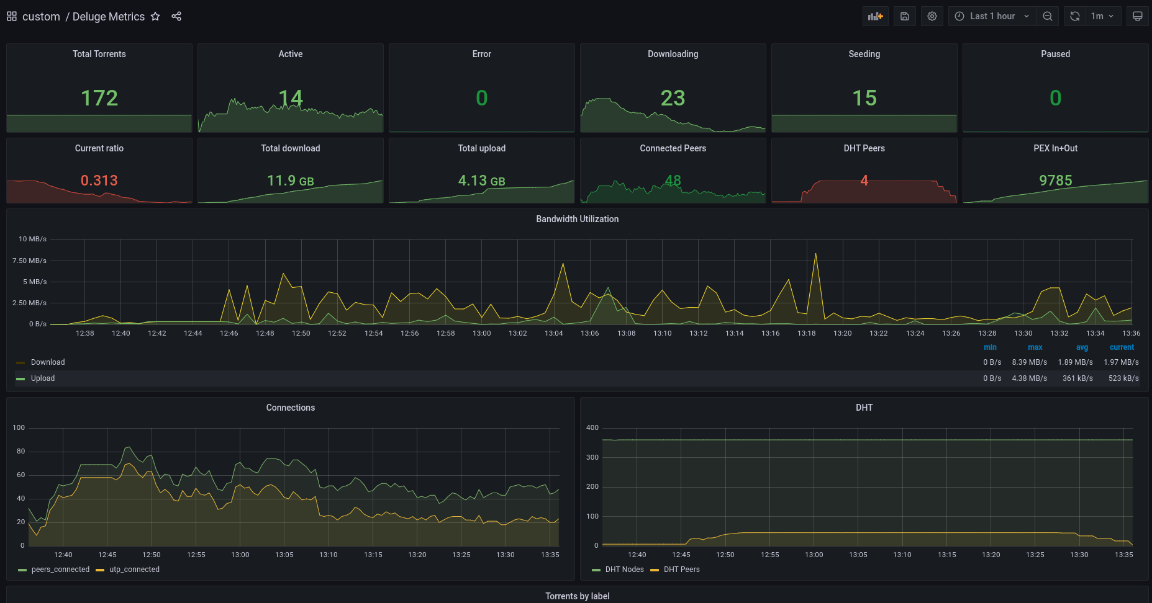The width and height of the screenshot is (1152, 603).
Task: Toggle utp_connected series visibility
Action: coord(134,569)
